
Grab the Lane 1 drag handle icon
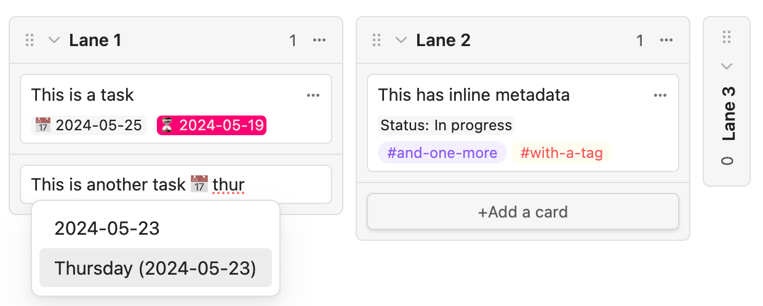[x=30, y=41]
